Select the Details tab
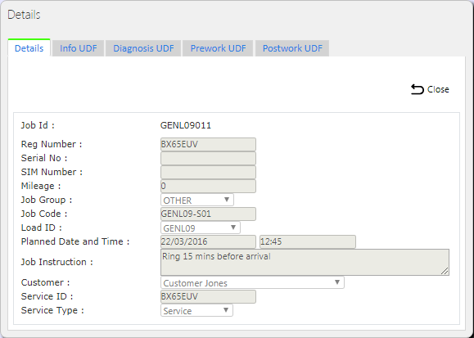 click(29, 48)
